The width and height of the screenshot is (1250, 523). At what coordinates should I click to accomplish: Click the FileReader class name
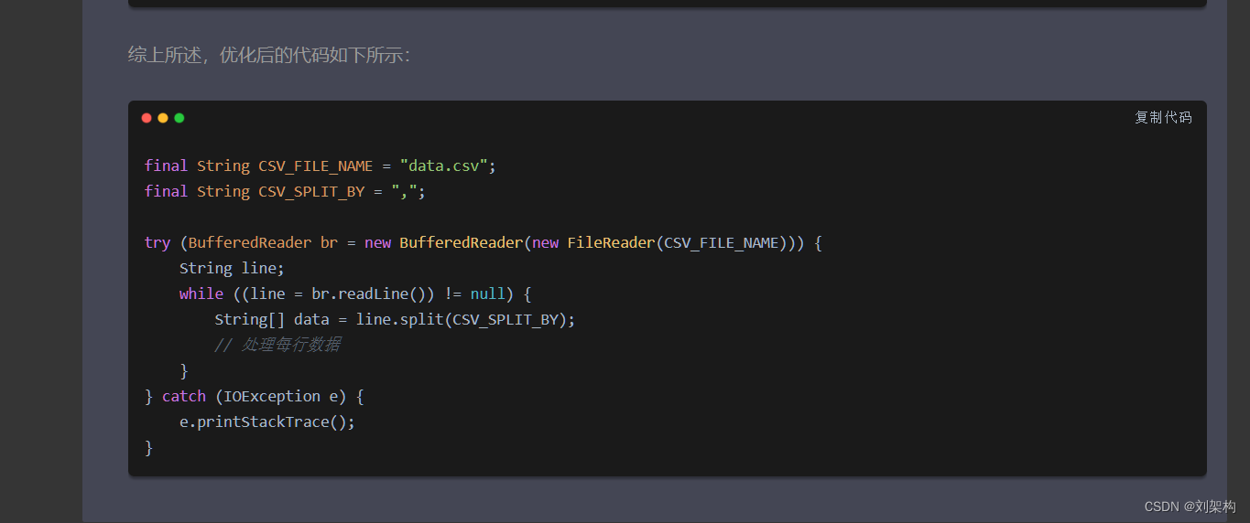[611, 242]
